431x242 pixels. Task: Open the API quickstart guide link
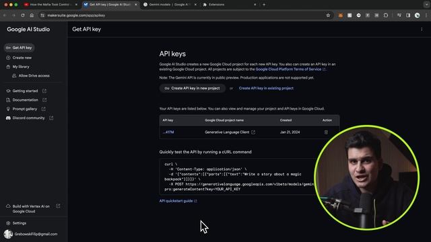pos(178,201)
